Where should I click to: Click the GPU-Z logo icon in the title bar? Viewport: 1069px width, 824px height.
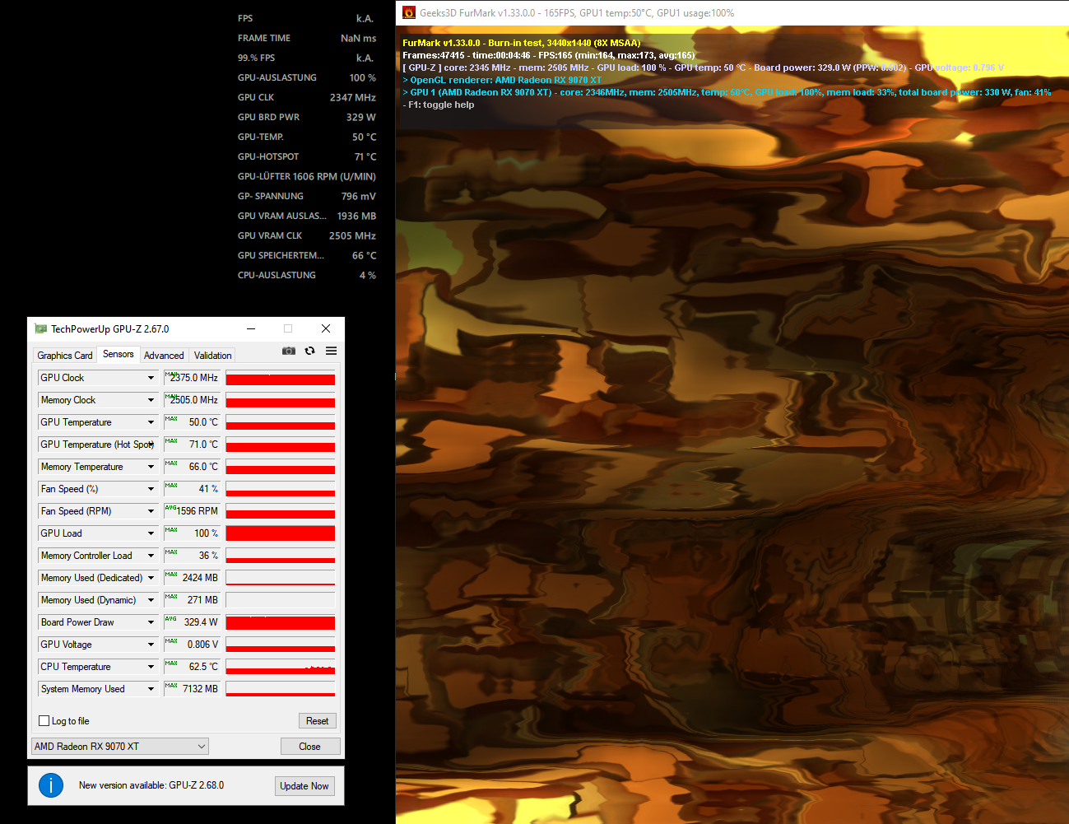coord(40,328)
